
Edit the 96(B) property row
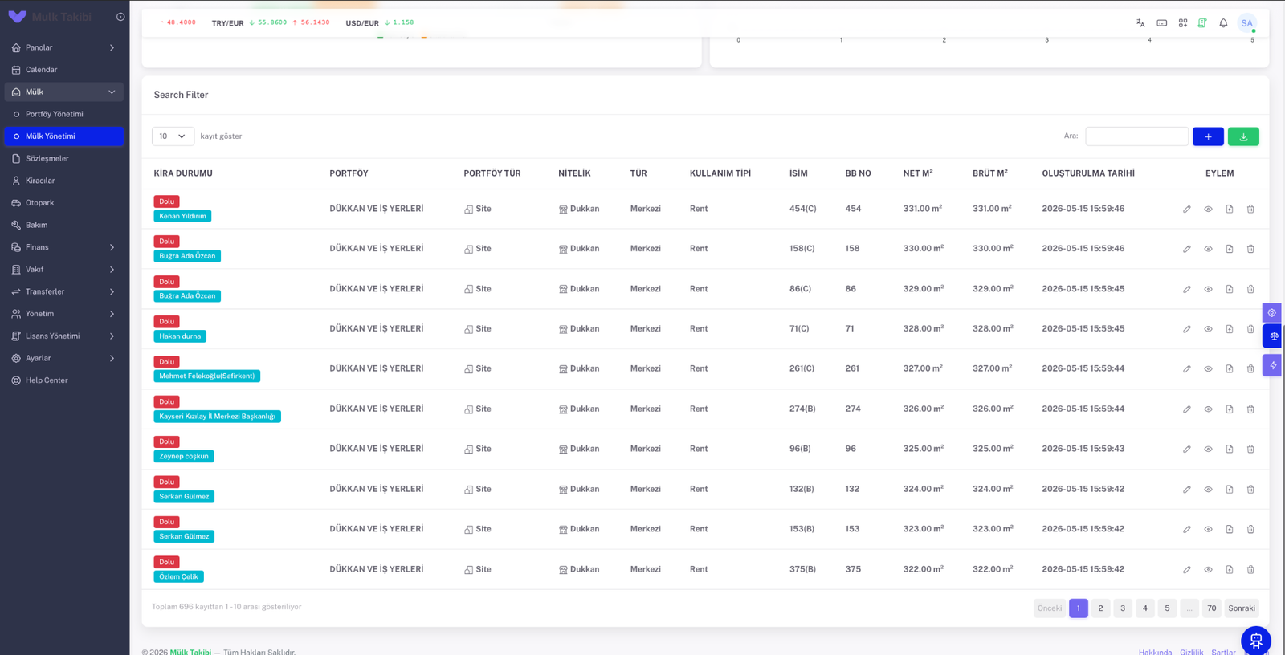1187,450
